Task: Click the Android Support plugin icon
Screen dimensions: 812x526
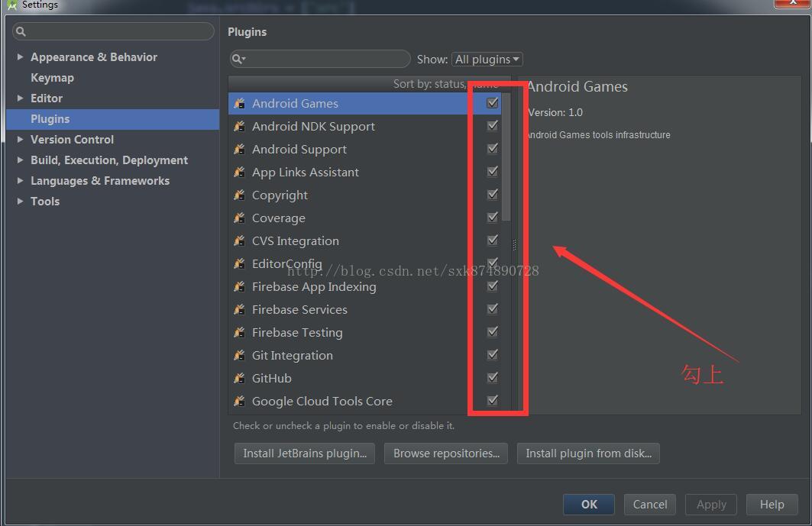Action: click(x=239, y=149)
